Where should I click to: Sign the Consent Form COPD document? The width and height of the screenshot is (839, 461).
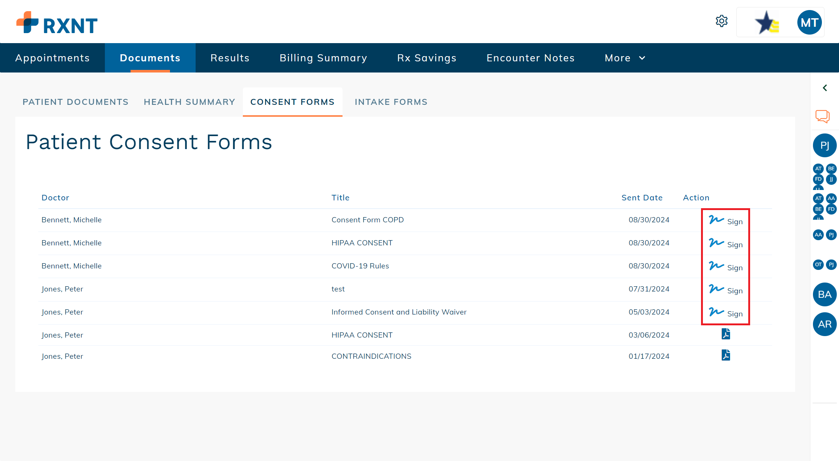click(x=726, y=221)
